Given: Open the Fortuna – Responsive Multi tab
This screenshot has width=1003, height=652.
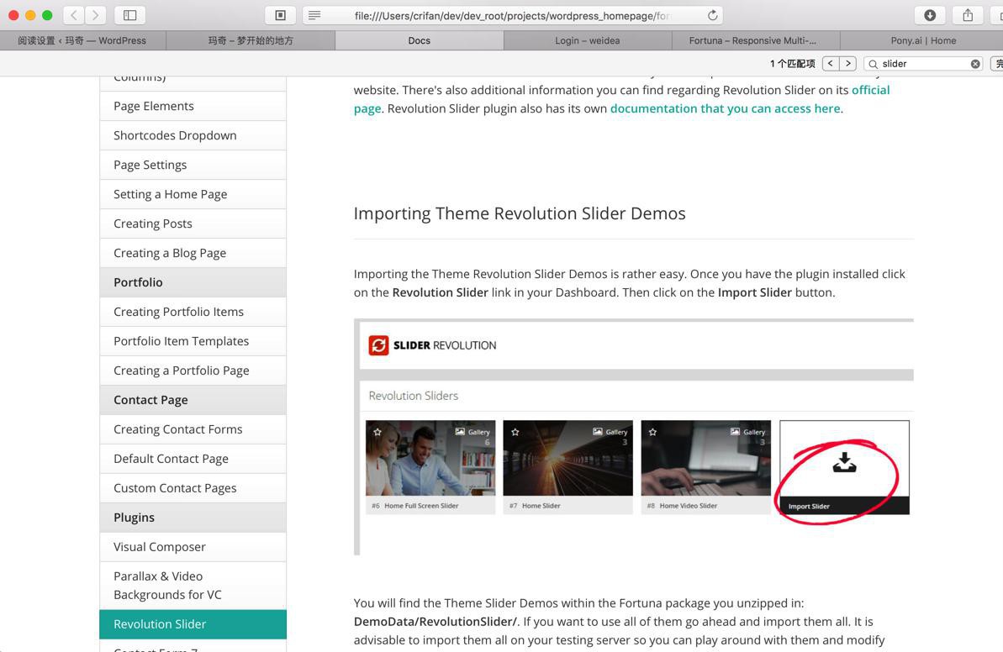Looking at the screenshot, I should coord(756,40).
